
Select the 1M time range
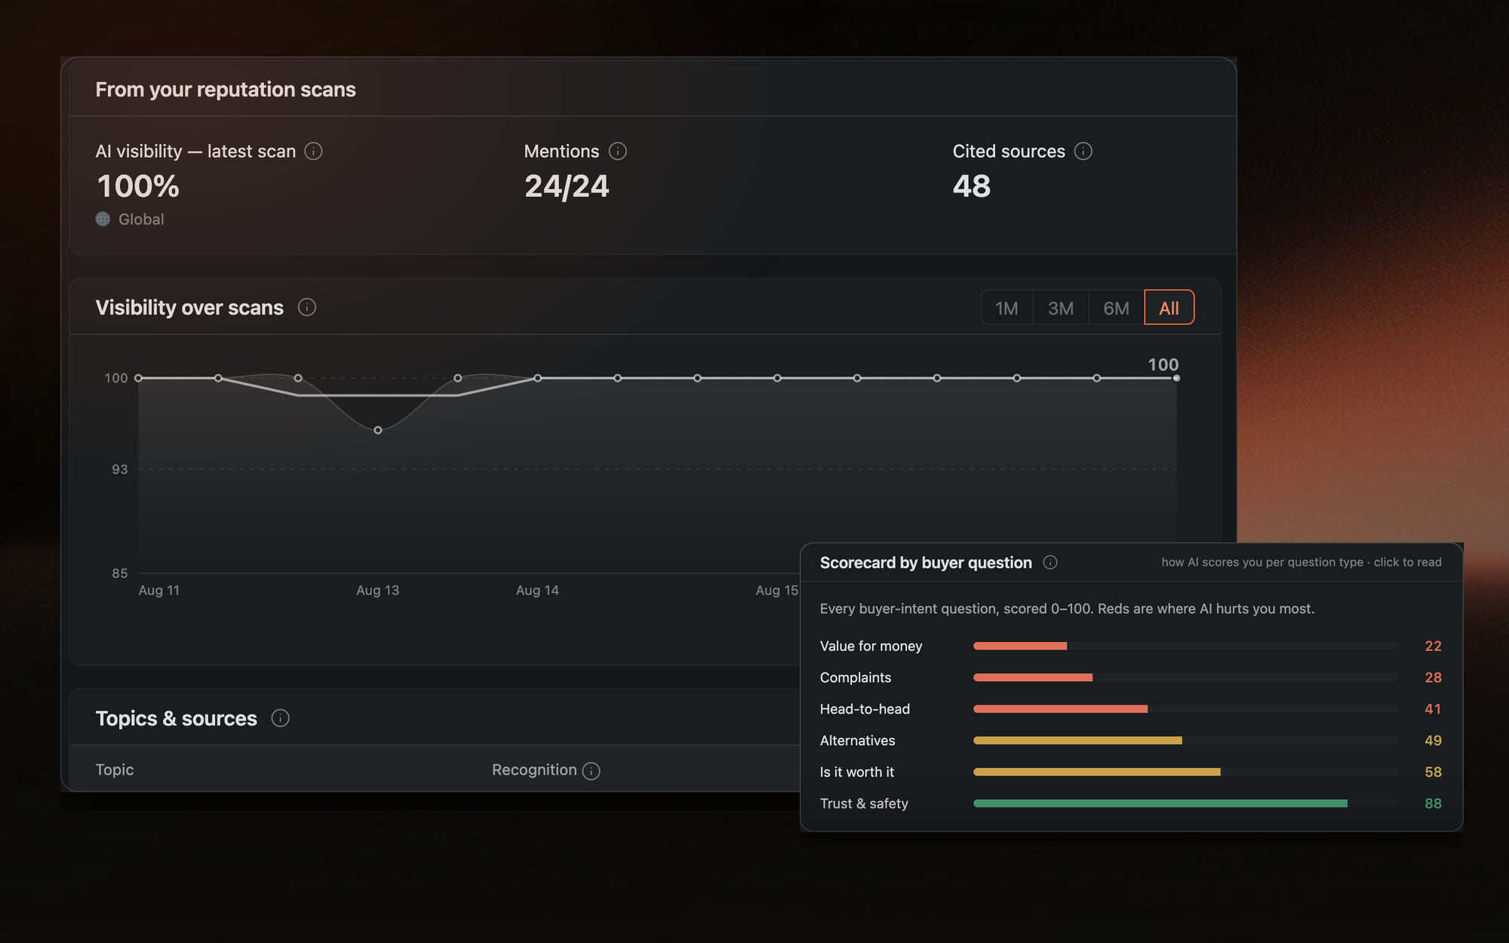pos(1007,308)
